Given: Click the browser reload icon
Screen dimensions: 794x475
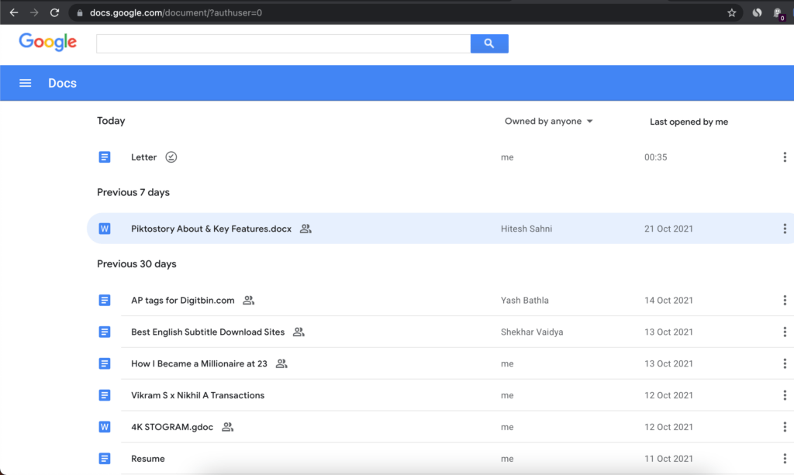Looking at the screenshot, I should click(54, 12).
